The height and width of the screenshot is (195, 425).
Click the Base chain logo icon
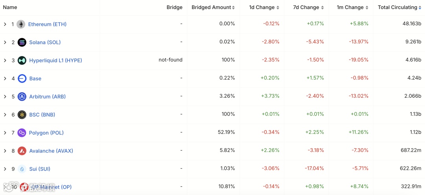(22, 78)
